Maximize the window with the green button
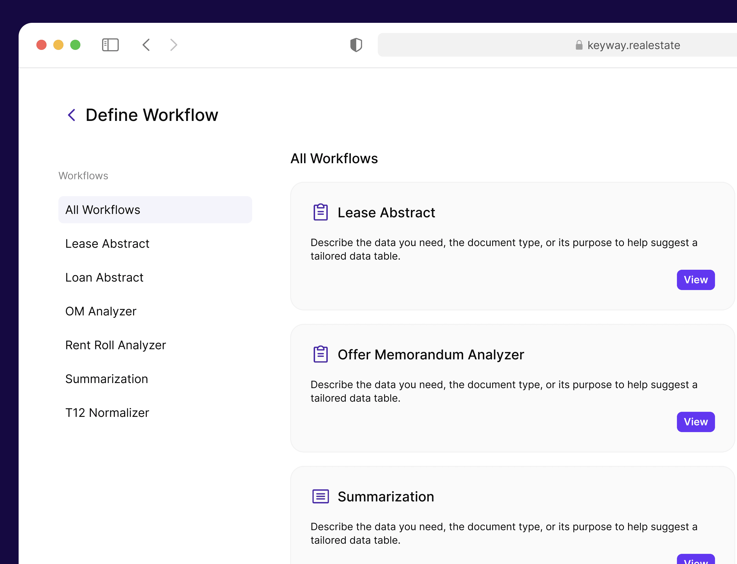 75,45
